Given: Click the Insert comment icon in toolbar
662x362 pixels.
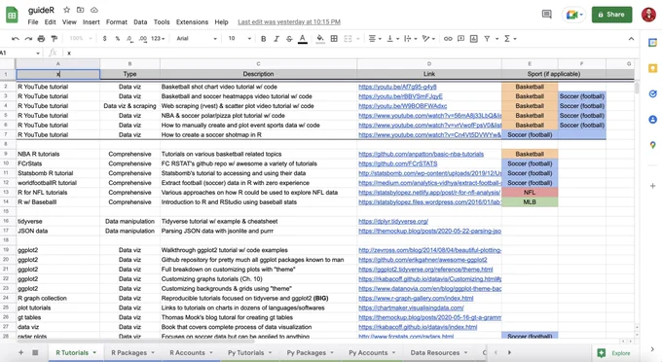Looking at the screenshot, I should tap(461, 39).
